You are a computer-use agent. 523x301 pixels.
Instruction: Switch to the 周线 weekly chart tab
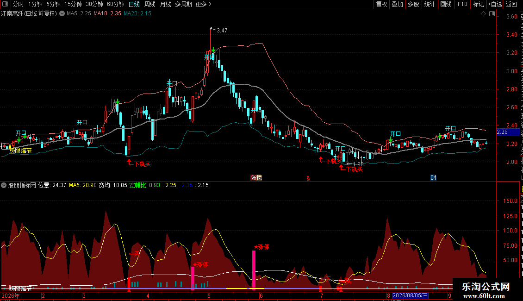[x=150, y=4]
